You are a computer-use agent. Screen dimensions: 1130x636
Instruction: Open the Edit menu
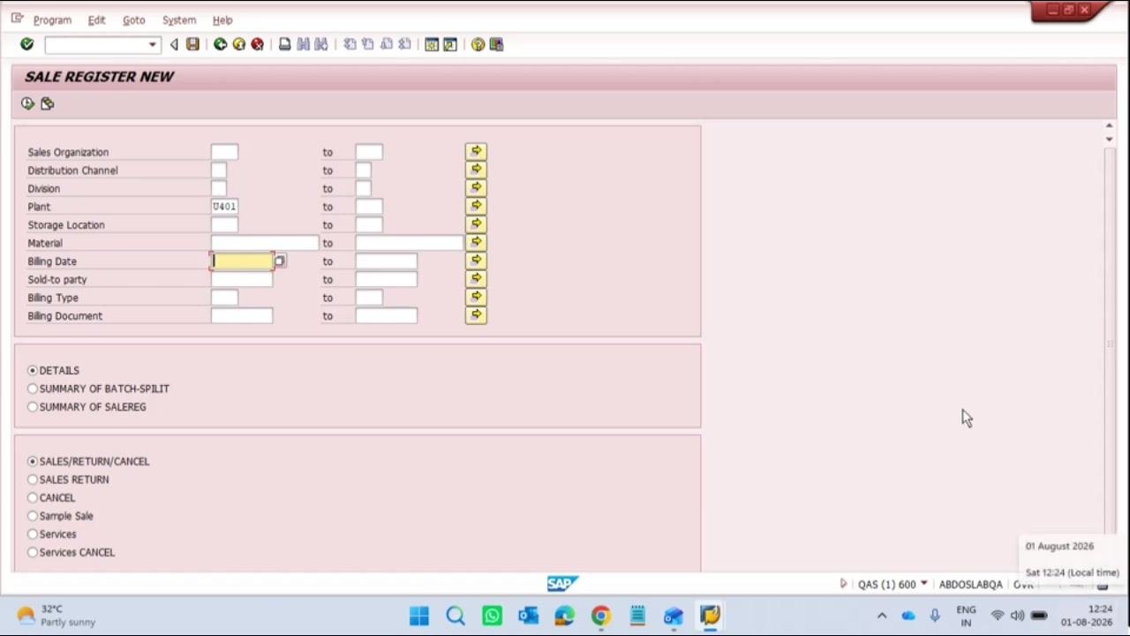(x=96, y=19)
